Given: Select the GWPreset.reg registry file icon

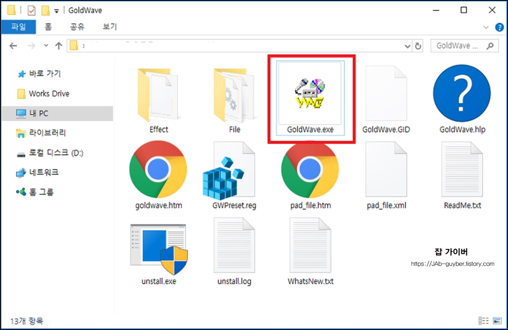Looking at the screenshot, I should 229,170.
